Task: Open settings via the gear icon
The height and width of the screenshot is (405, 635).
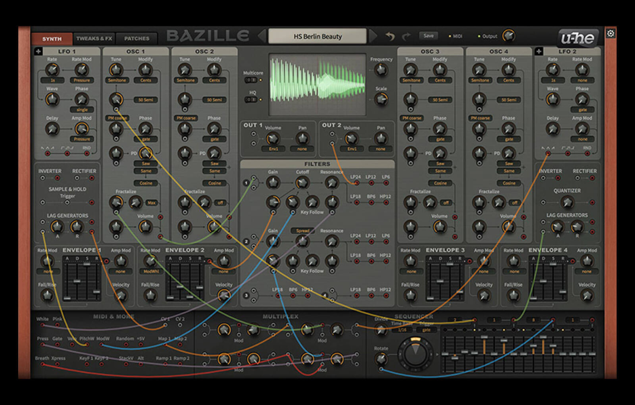Action: pos(610,34)
